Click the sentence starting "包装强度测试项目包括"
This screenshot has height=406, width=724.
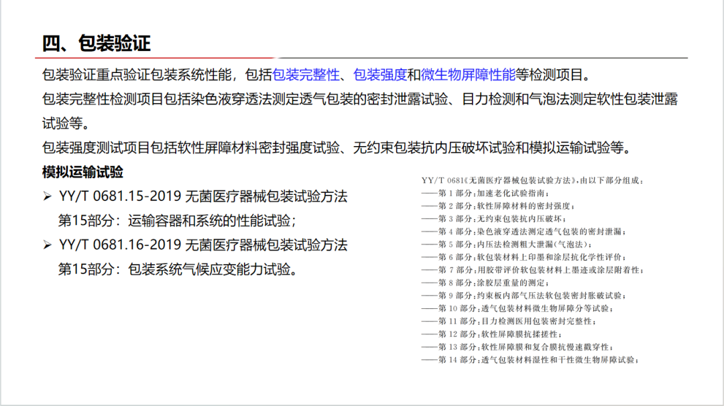pyautogui.click(x=337, y=147)
